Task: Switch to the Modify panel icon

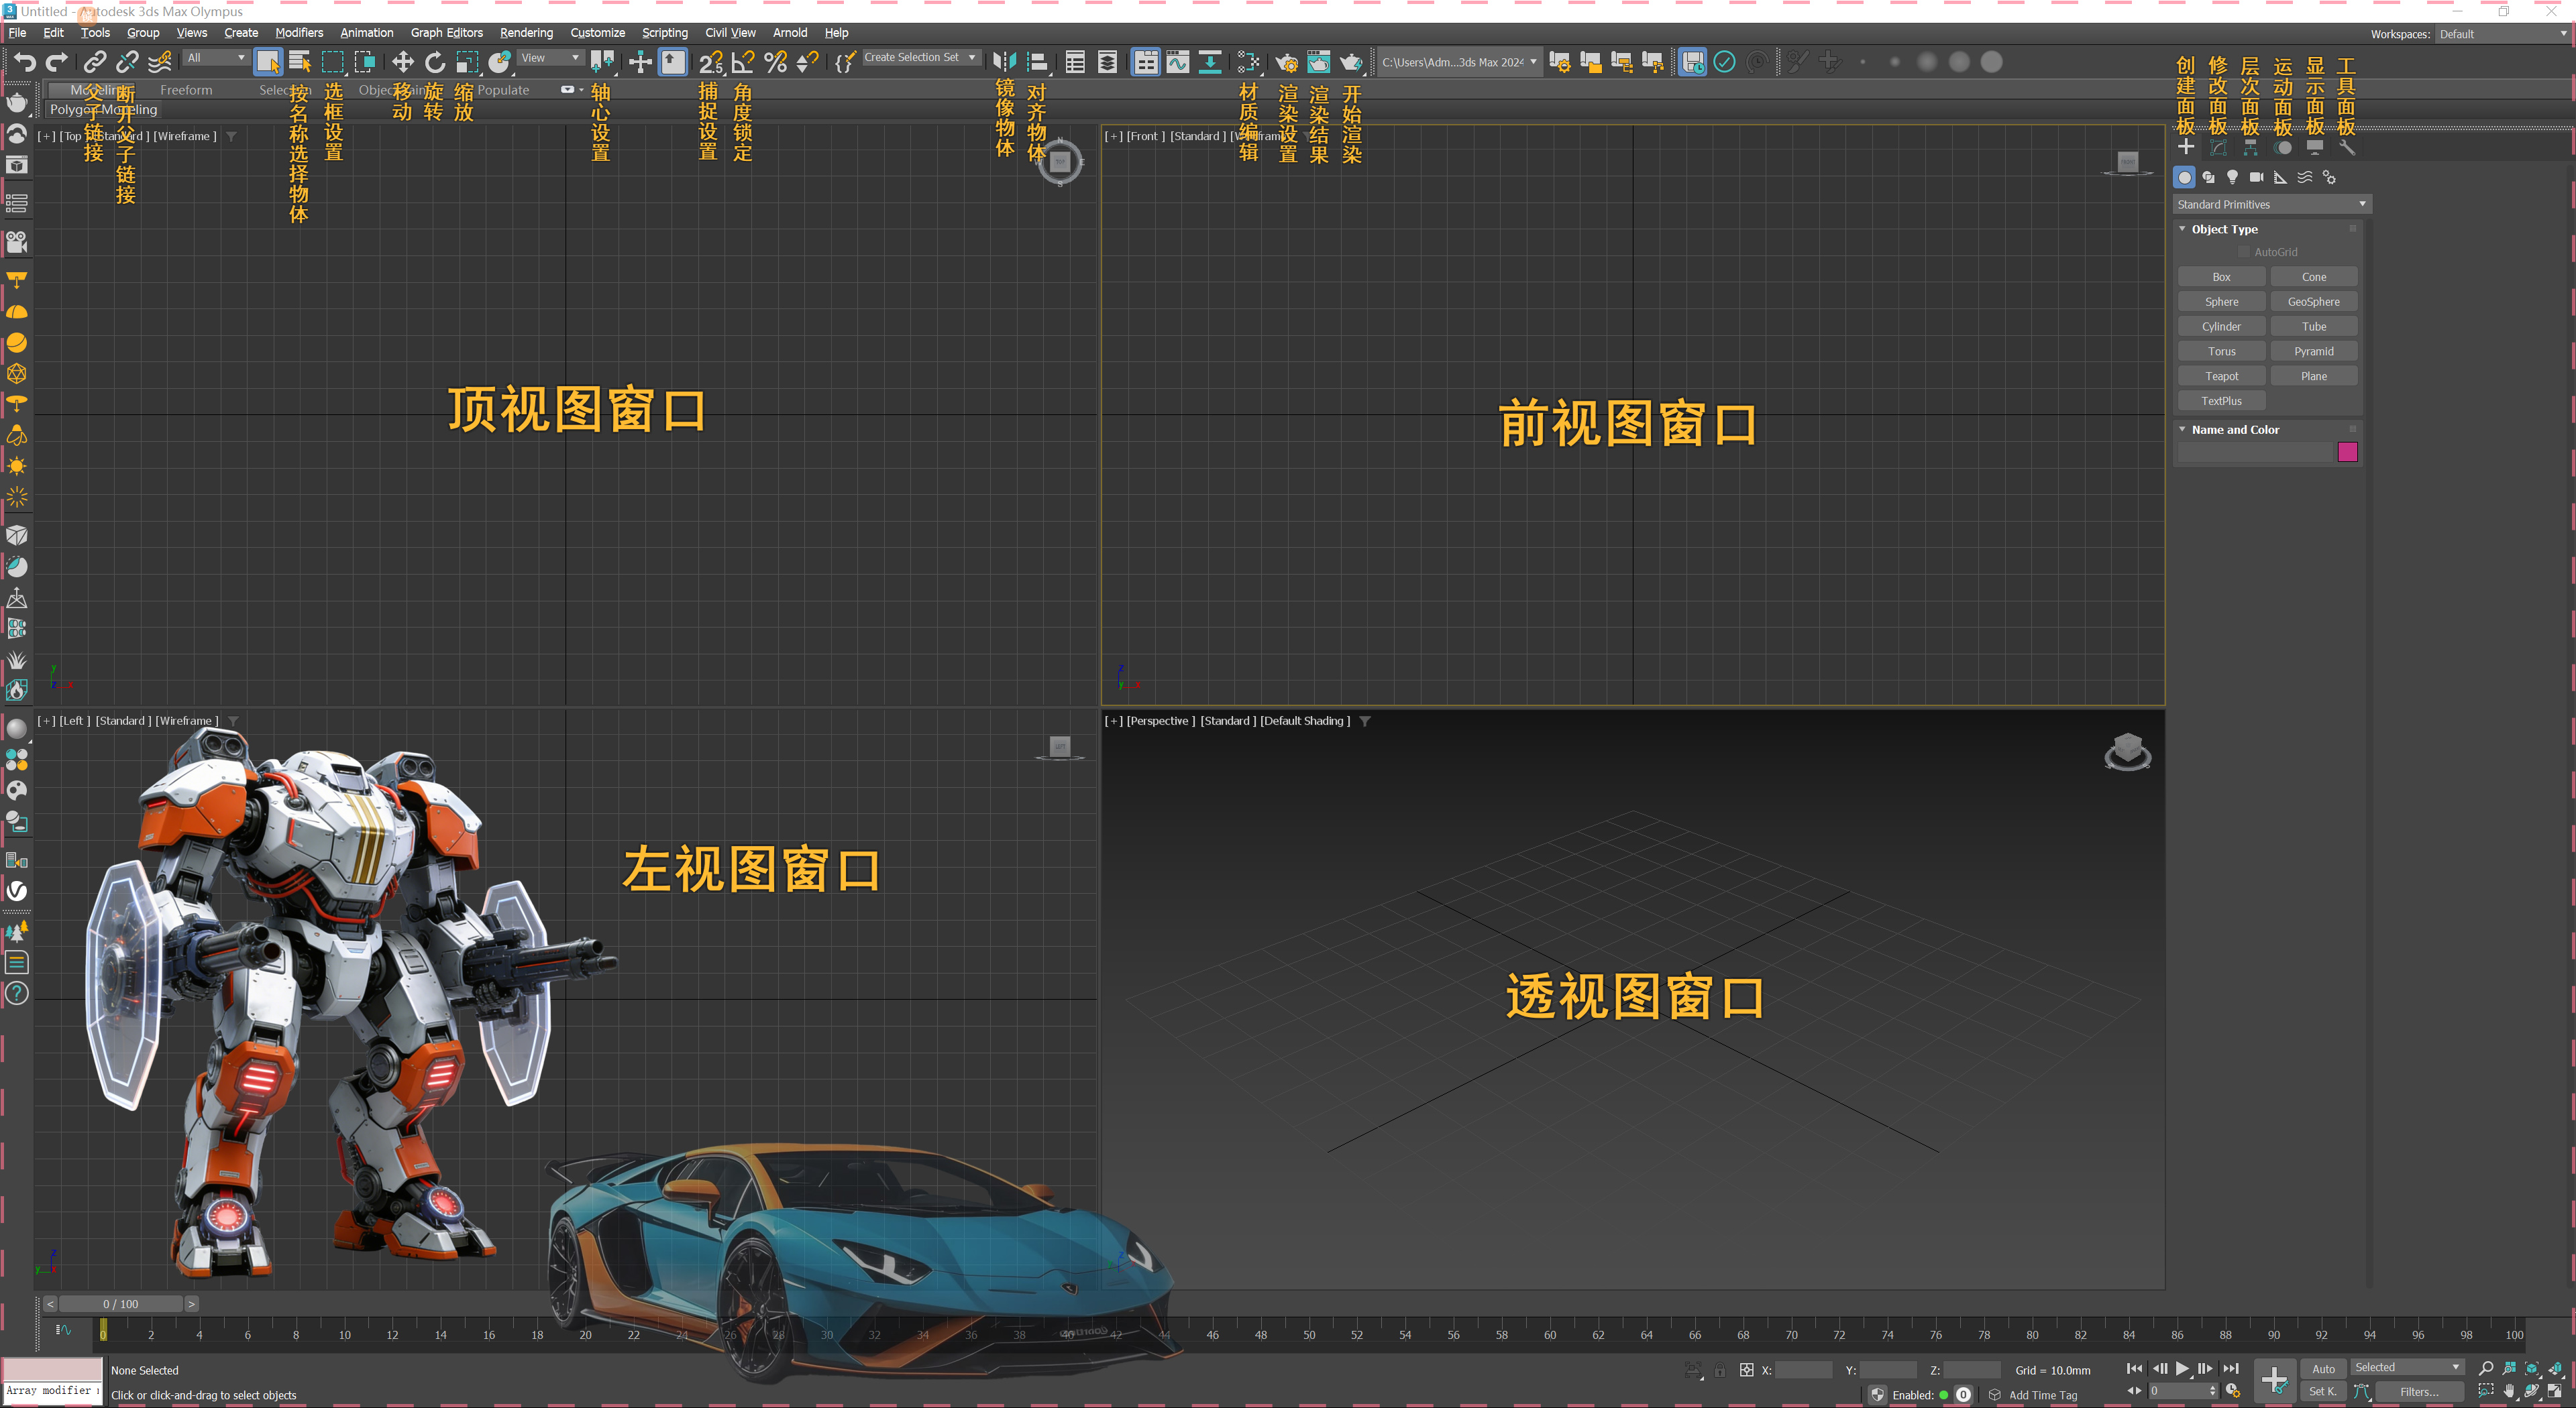Action: point(2218,148)
